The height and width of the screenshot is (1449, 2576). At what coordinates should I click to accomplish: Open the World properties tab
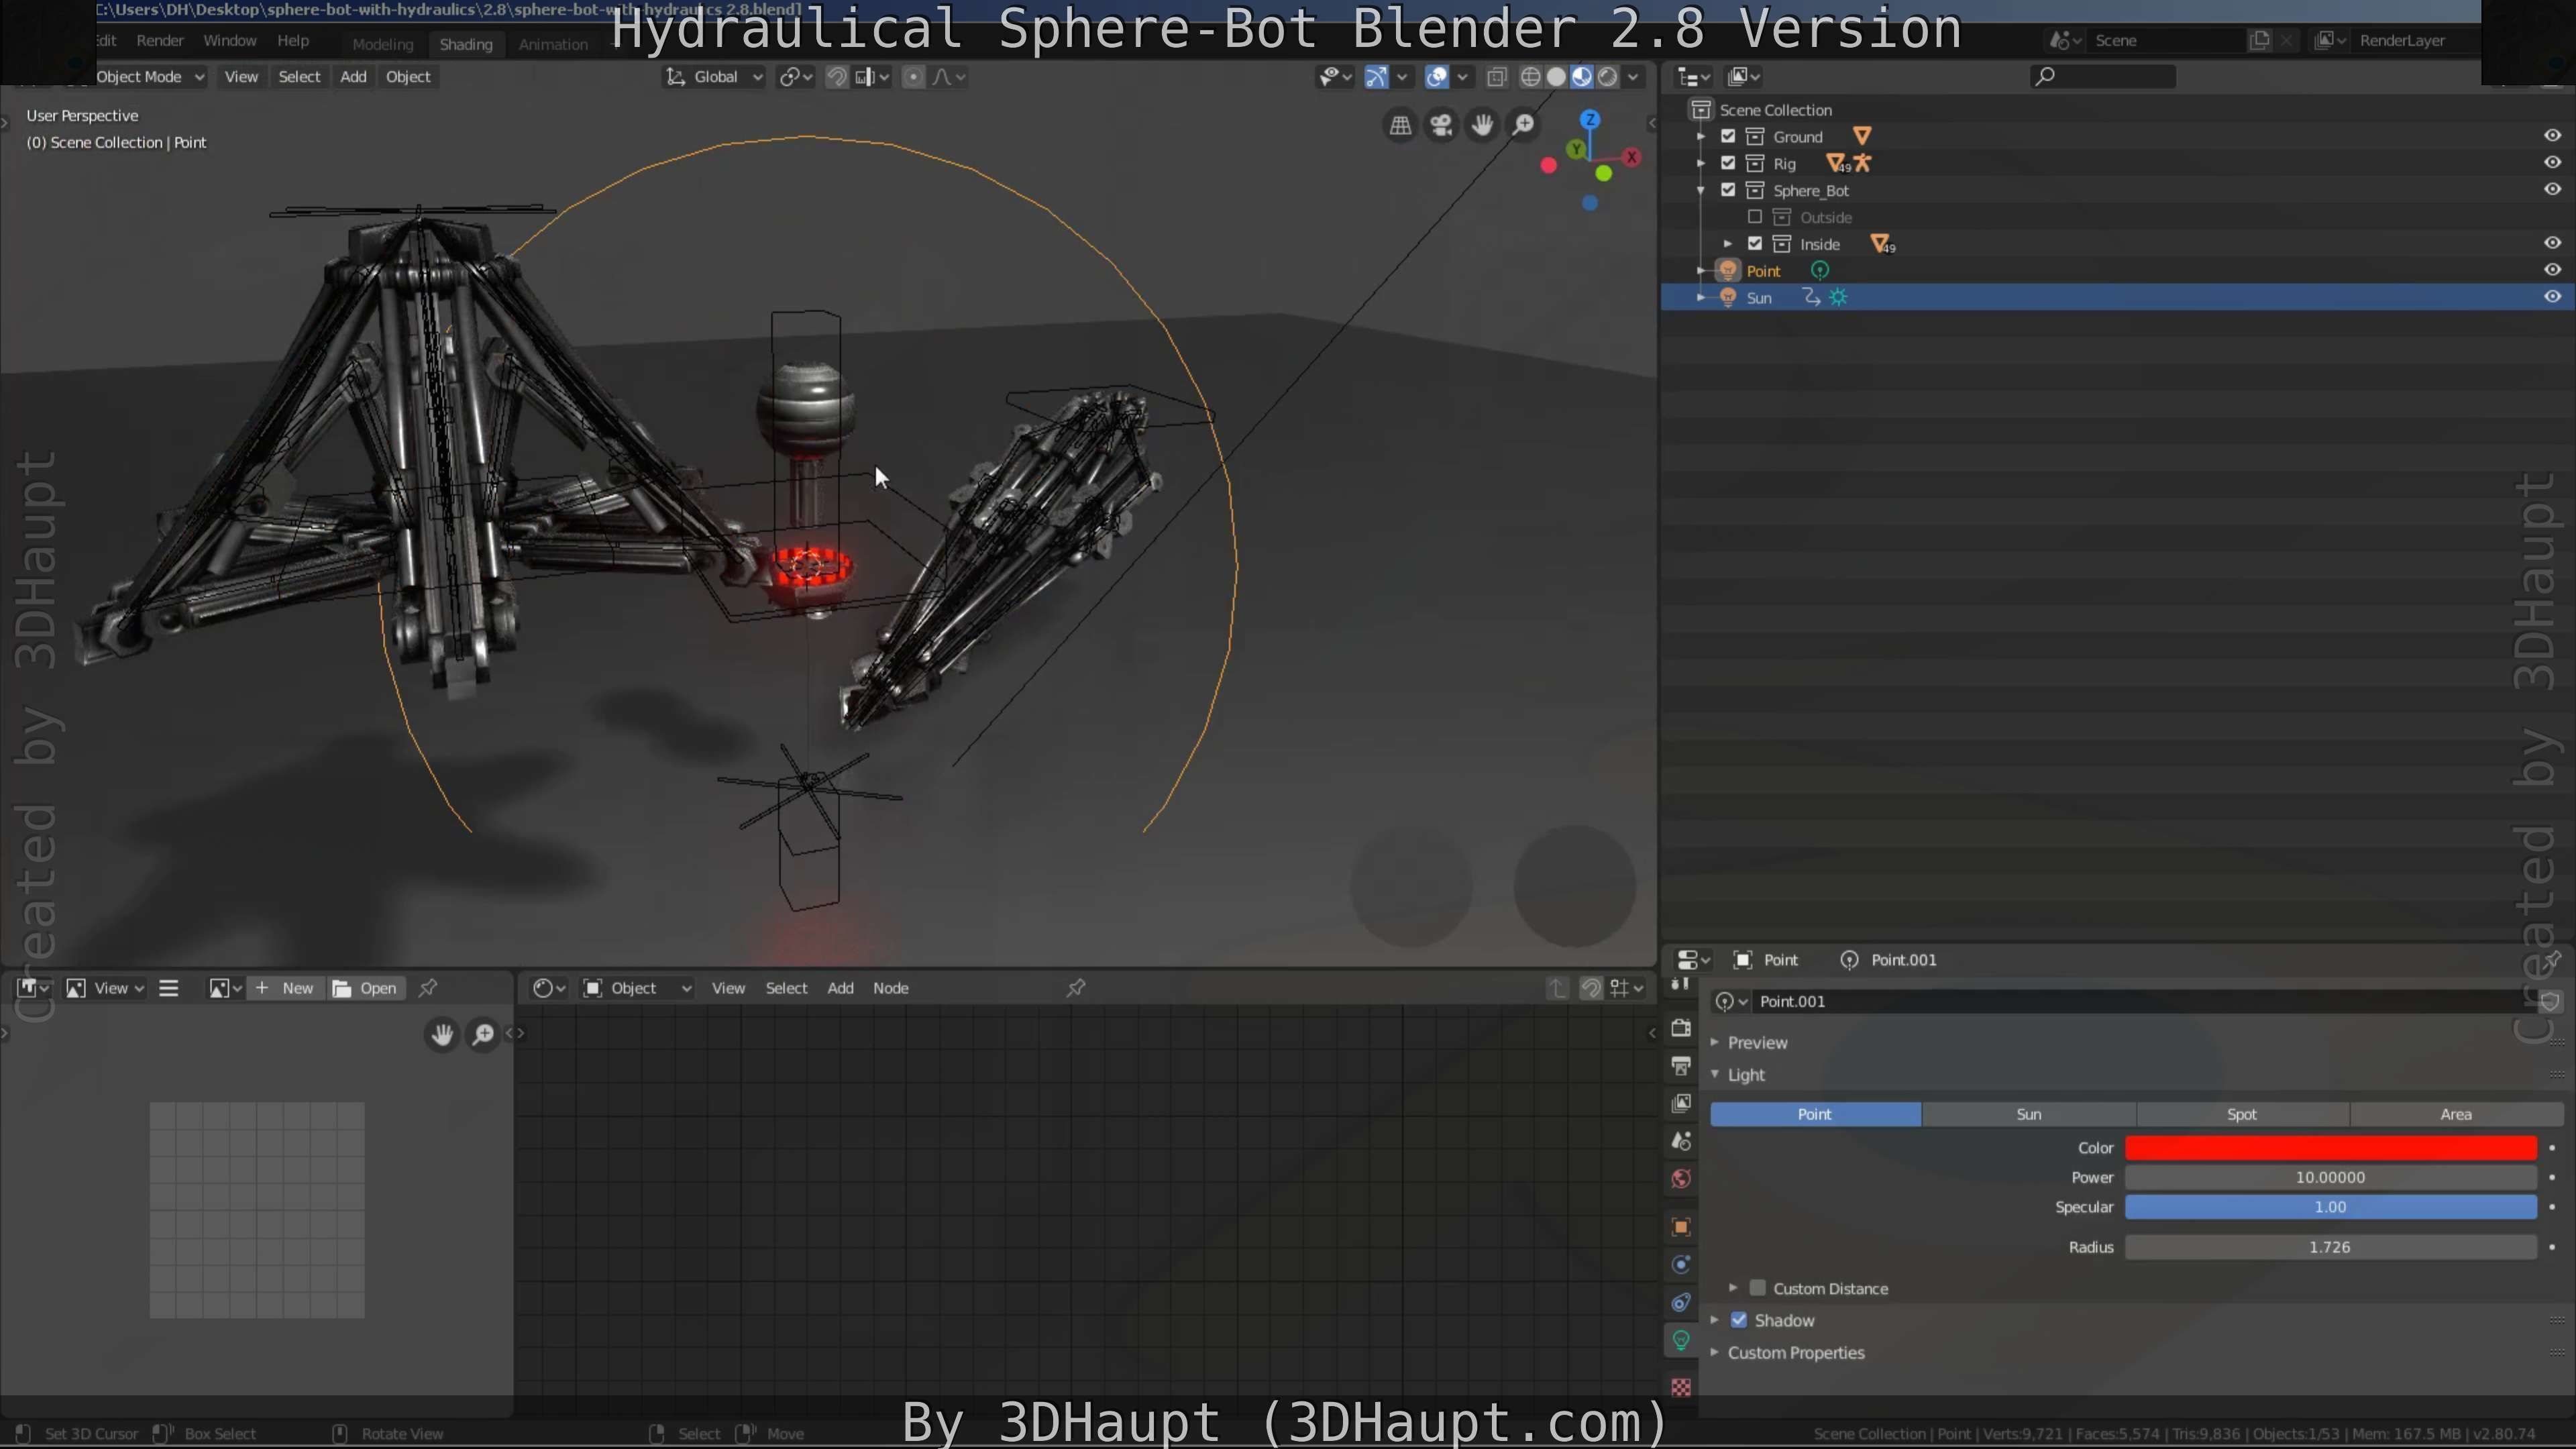[1681, 1179]
